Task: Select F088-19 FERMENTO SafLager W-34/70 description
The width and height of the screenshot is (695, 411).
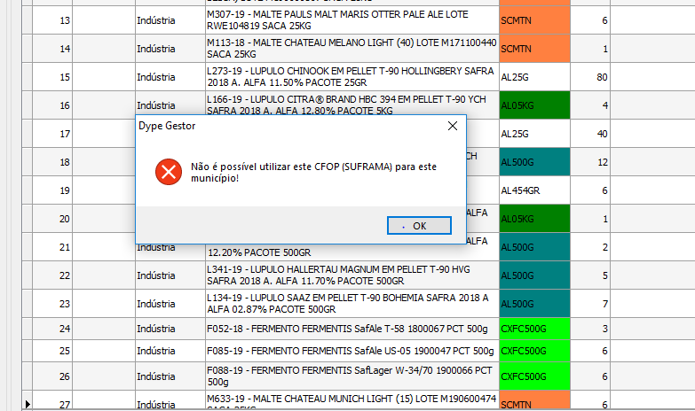Action: click(x=352, y=376)
